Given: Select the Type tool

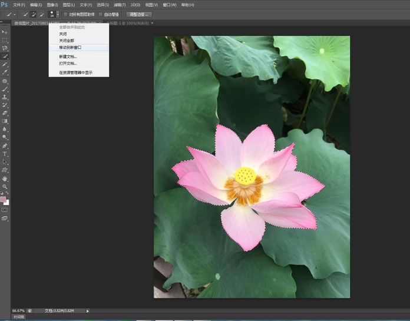Looking at the screenshot, I should click(5, 154).
